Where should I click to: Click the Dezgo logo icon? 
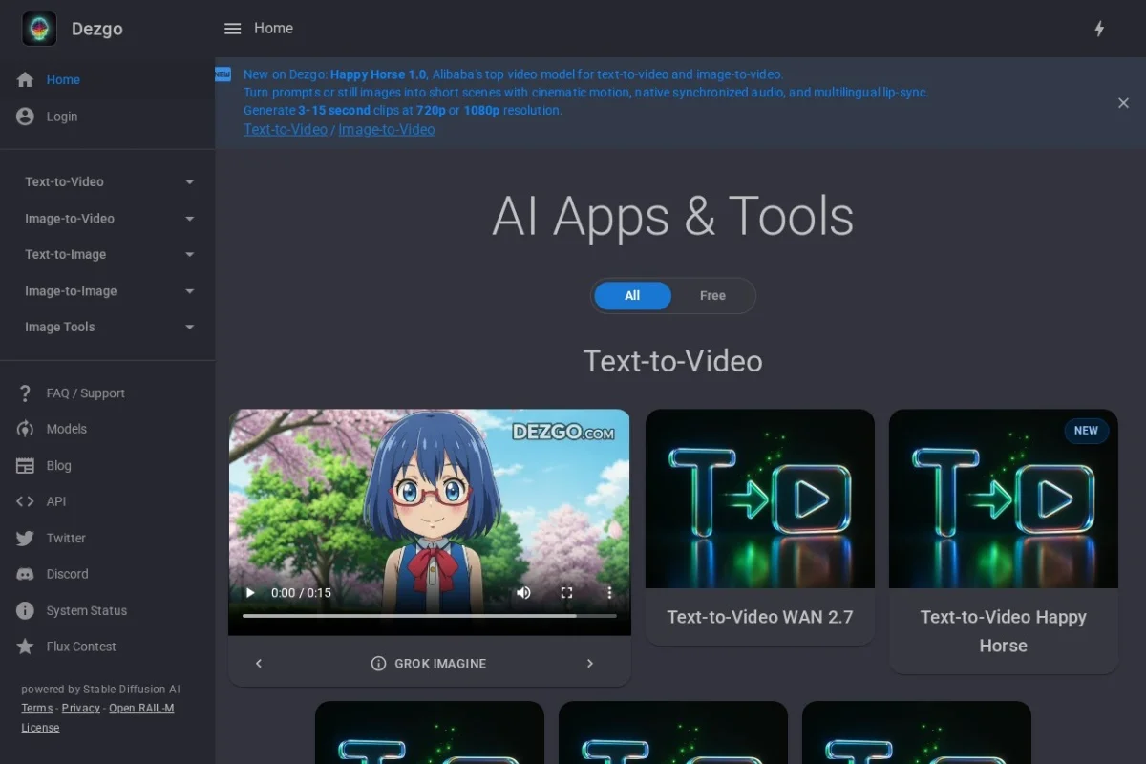click(x=39, y=29)
